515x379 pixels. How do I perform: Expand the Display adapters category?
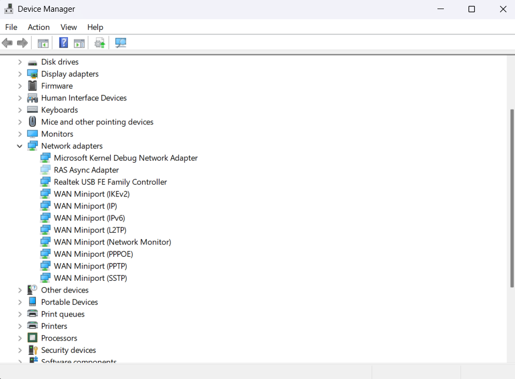[x=20, y=74]
